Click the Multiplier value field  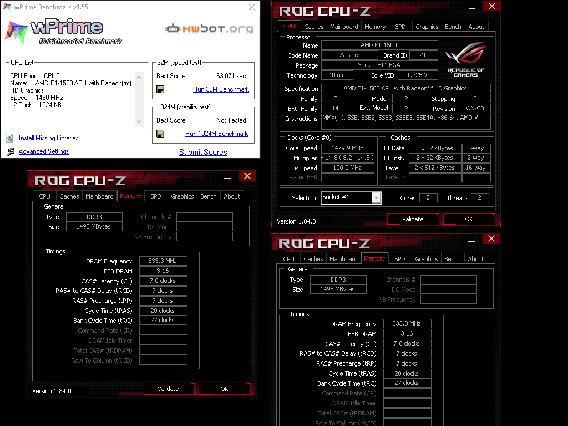[348, 158]
